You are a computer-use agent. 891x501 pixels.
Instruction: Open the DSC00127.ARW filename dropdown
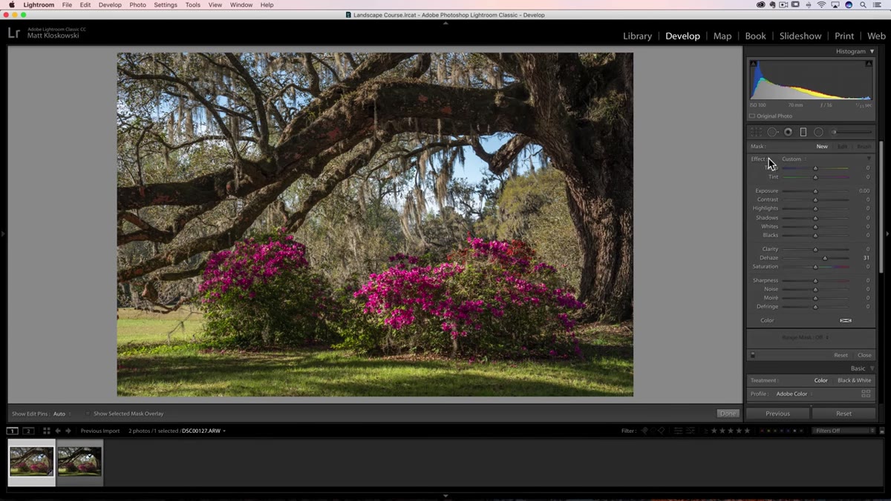click(x=203, y=431)
